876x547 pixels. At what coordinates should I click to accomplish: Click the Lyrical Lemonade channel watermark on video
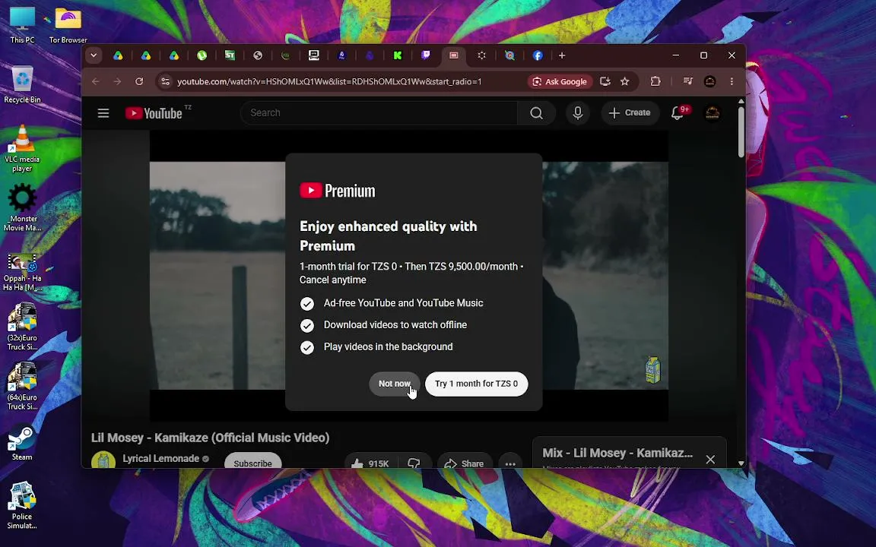click(x=652, y=369)
